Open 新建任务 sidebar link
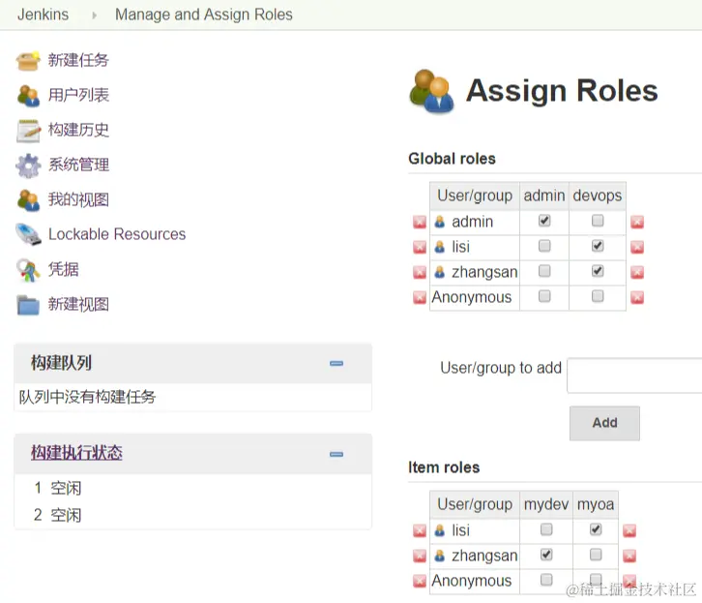Image resolution: width=702 pixels, height=603 pixels. pos(78,60)
